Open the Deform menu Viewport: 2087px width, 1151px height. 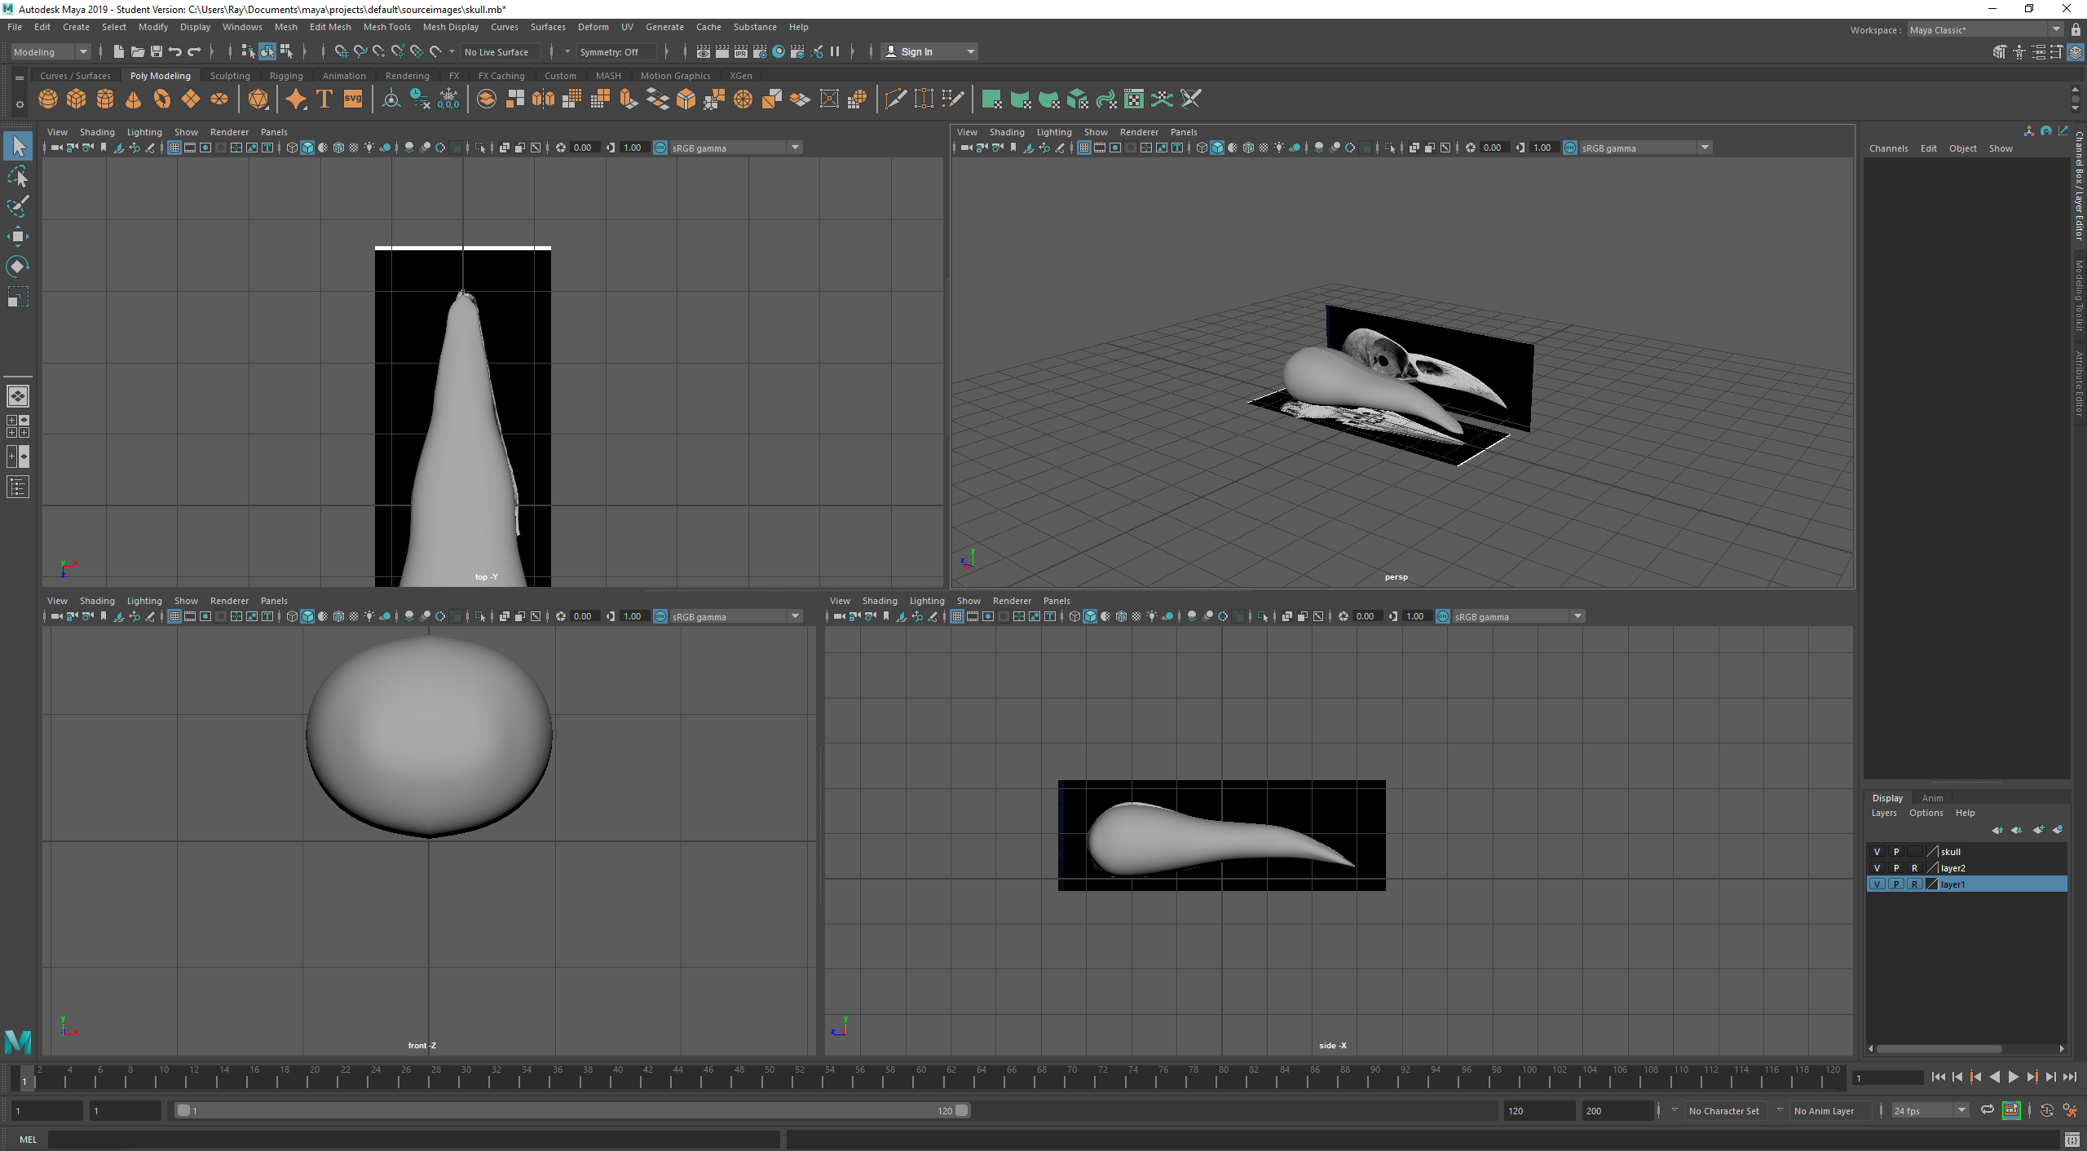click(x=593, y=27)
